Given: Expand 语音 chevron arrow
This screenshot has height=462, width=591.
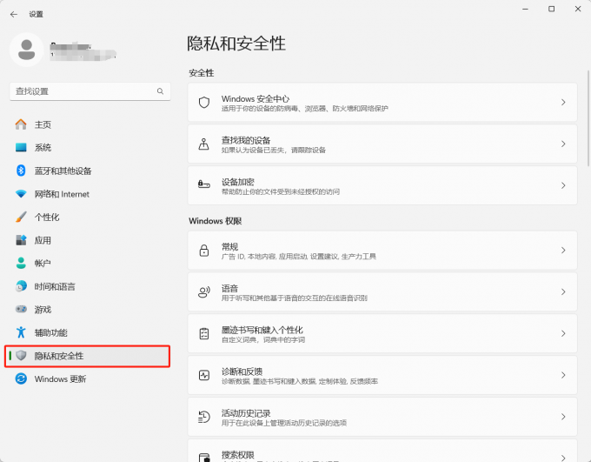Looking at the screenshot, I should click(x=563, y=291).
